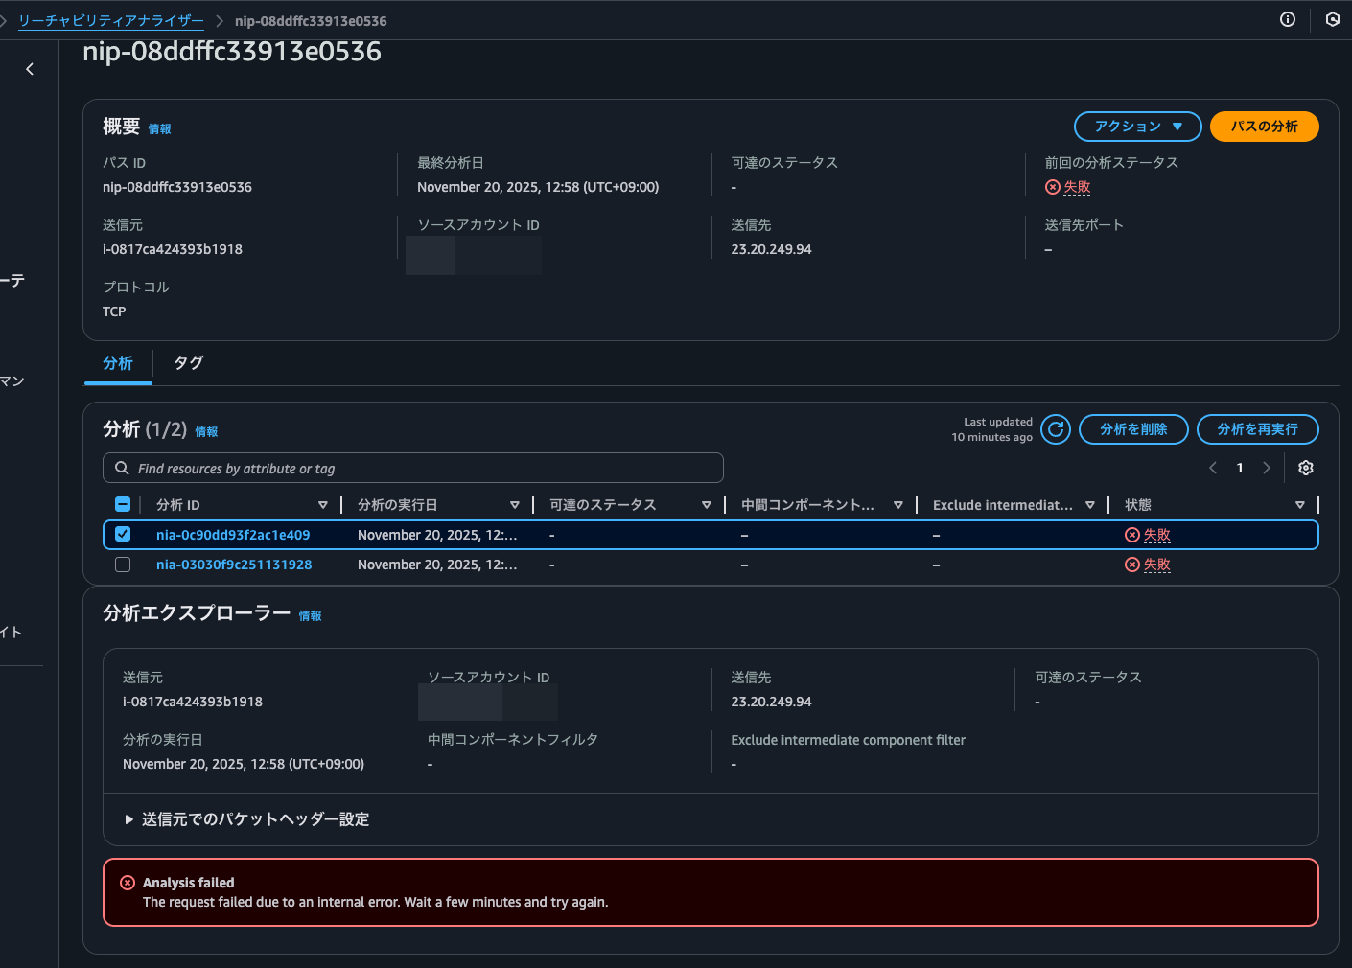This screenshot has height=968, width=1352.
Task: Open the アクション dropdown menu
Action: [x=1137, y=127]
